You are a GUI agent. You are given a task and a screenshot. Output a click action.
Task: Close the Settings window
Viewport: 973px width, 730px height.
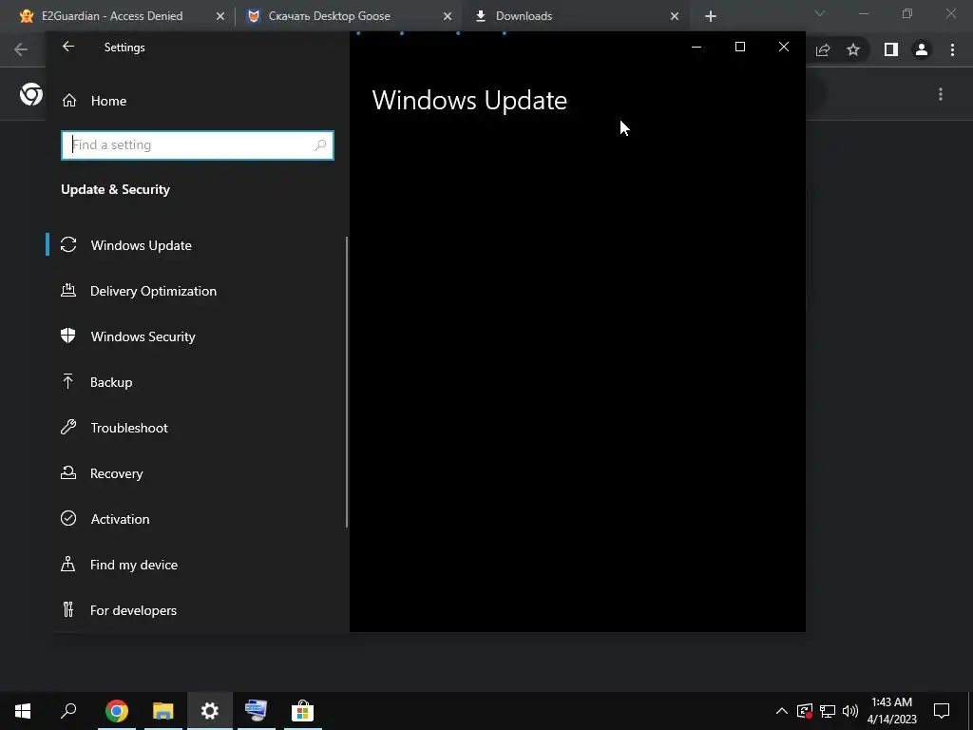(784, 47)
